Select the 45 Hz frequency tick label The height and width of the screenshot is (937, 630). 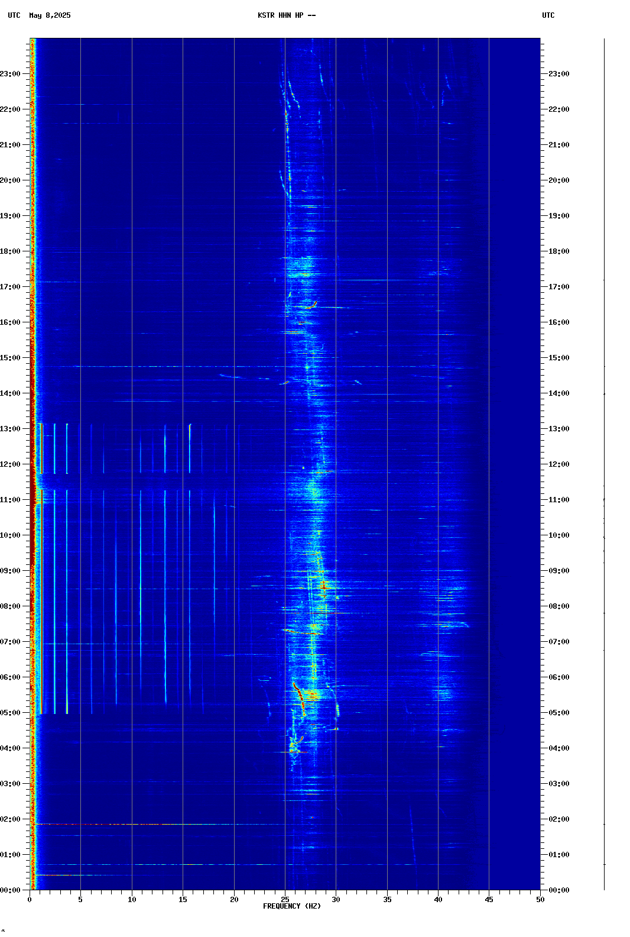489,900
